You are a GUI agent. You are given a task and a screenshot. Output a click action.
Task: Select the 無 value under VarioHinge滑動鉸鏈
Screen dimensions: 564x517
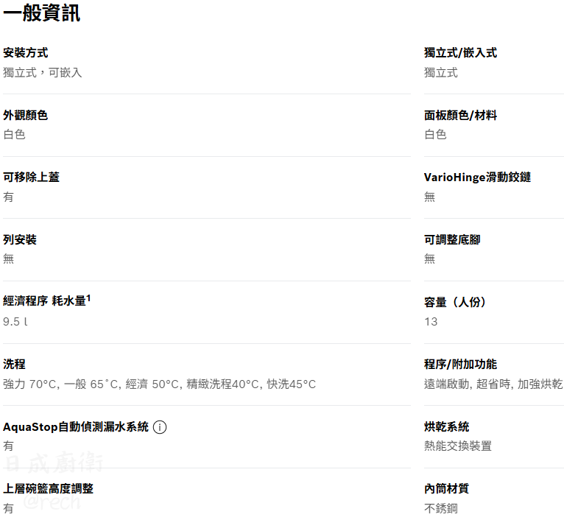[429, 197]
